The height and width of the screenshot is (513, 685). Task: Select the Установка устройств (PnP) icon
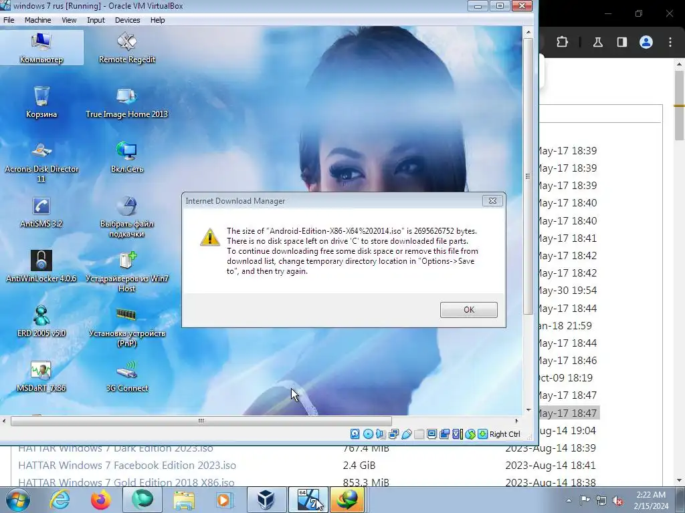pos(126,327)
